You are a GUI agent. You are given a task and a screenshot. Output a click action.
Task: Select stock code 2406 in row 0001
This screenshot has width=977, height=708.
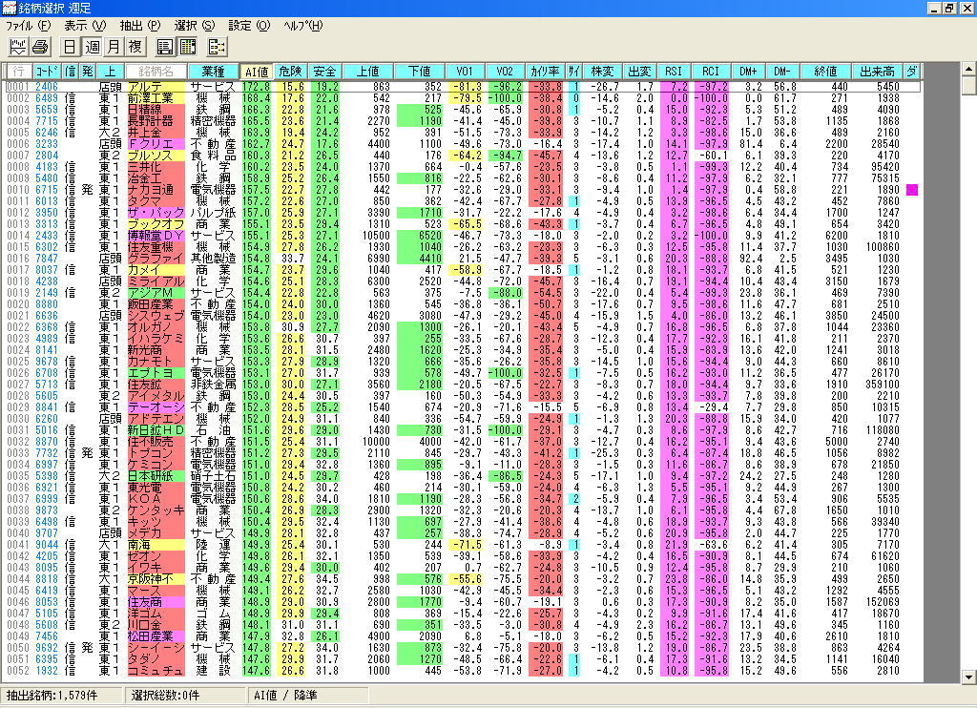pyautogui.click(x=47, y=87)
